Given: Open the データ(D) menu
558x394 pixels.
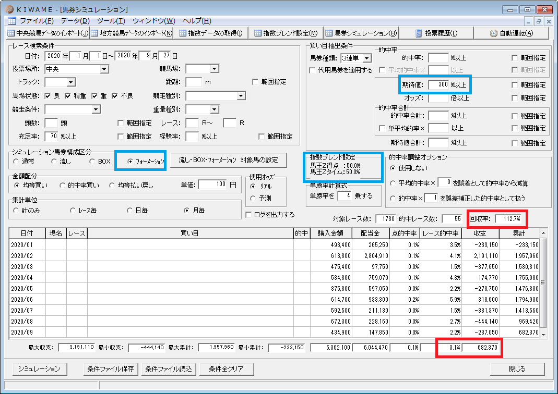Looking at the screenshot, I should pyautogui.click(x=75, y=21).
